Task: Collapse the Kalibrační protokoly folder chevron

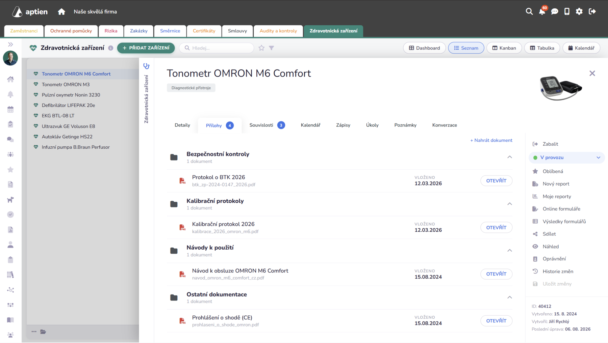Action: [509, 204]
